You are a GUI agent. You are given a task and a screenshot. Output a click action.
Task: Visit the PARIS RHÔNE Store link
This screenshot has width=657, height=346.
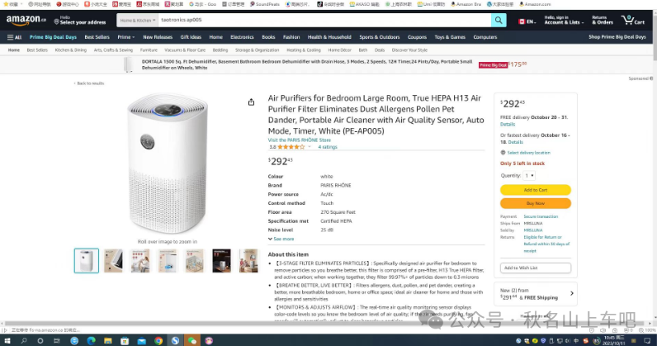[x=299, y=140]
